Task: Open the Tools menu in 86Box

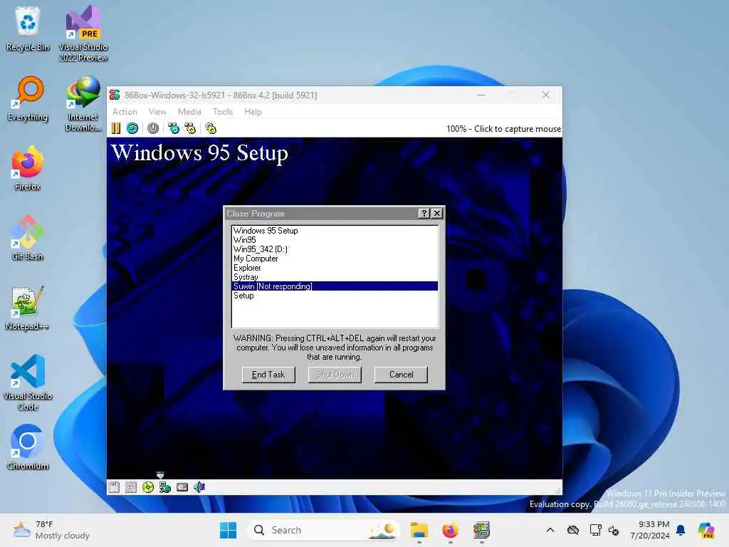Action: pos(223,112)
